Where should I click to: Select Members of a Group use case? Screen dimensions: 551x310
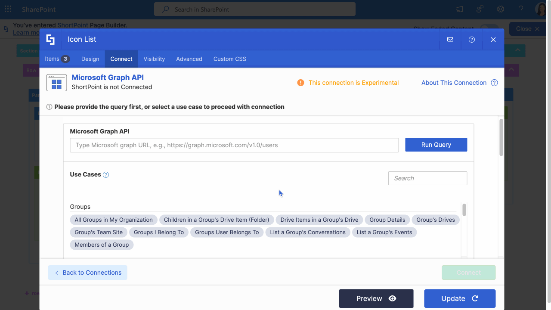point(102,245)
